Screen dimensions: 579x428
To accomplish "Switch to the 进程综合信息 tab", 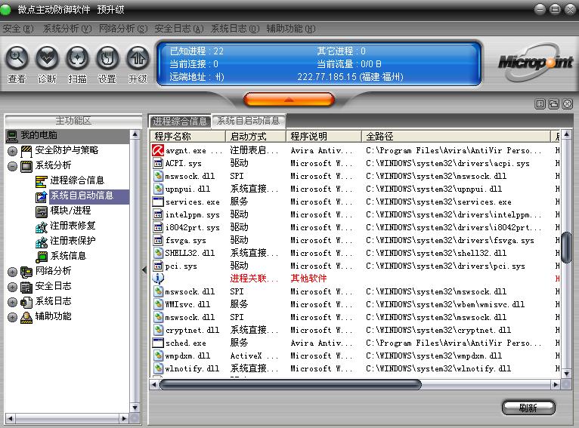I will (x=180, y=121).
